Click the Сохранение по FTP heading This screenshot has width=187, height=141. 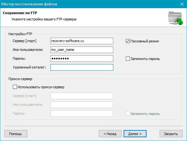pyautogui.click(x=20, y=13)
